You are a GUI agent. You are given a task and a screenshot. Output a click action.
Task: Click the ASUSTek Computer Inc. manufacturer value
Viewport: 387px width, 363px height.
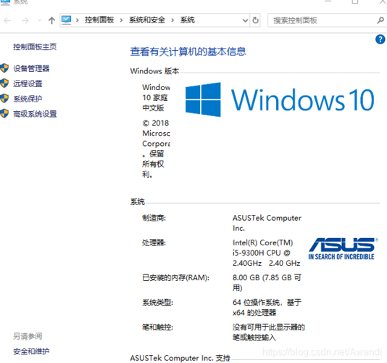point(267,223)
